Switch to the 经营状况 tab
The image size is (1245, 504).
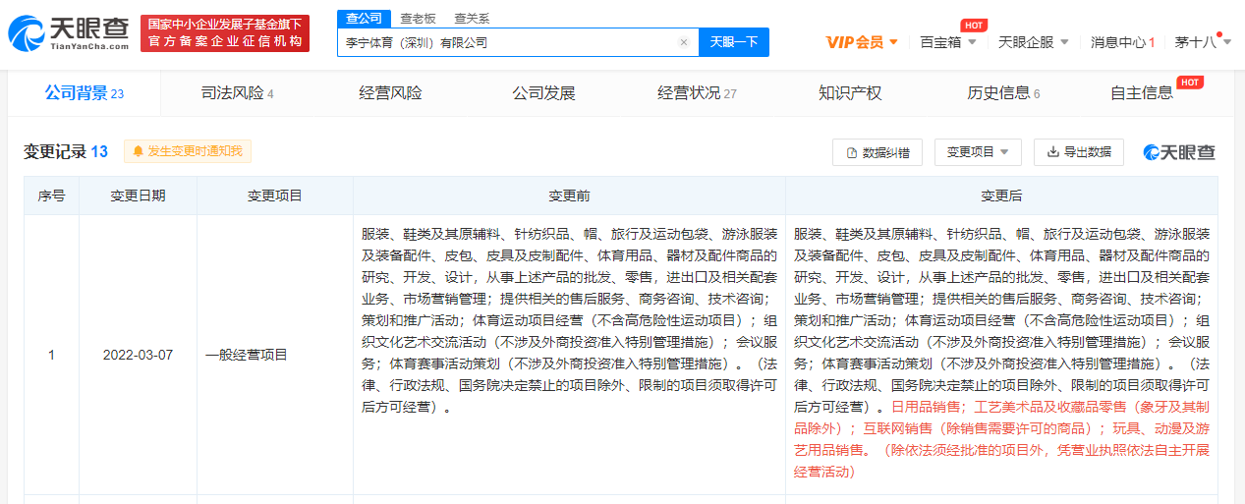point(697,93)
